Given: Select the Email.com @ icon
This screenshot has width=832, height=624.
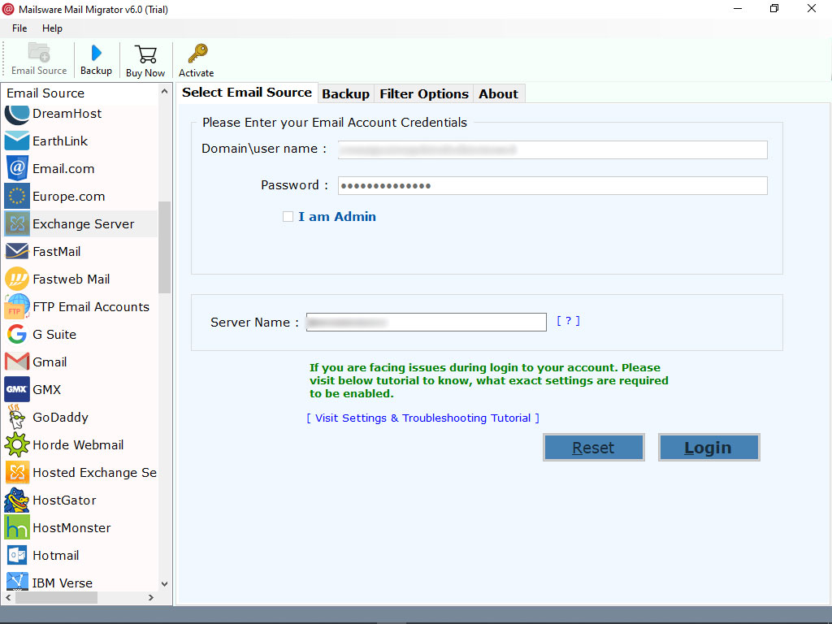Looking at the screenshot, I should tap(17, 169).
